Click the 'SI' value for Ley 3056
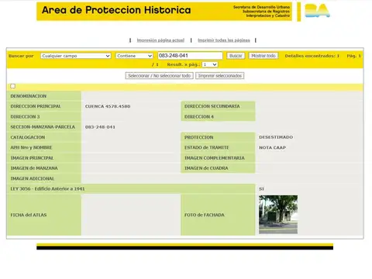The image size is (372, 279). coord(261,189)
